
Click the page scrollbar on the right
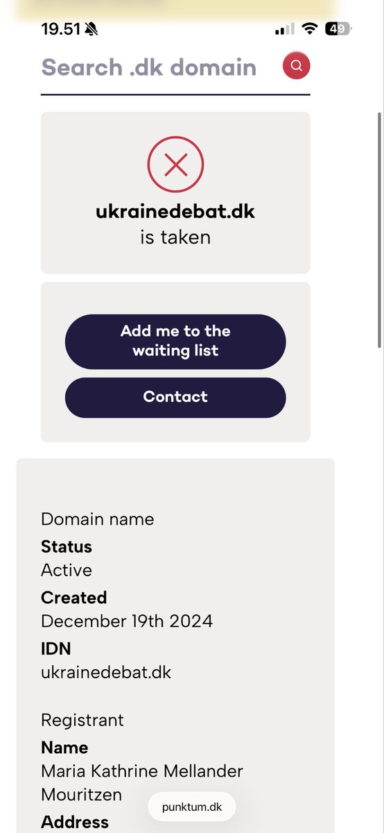[379, 229]
